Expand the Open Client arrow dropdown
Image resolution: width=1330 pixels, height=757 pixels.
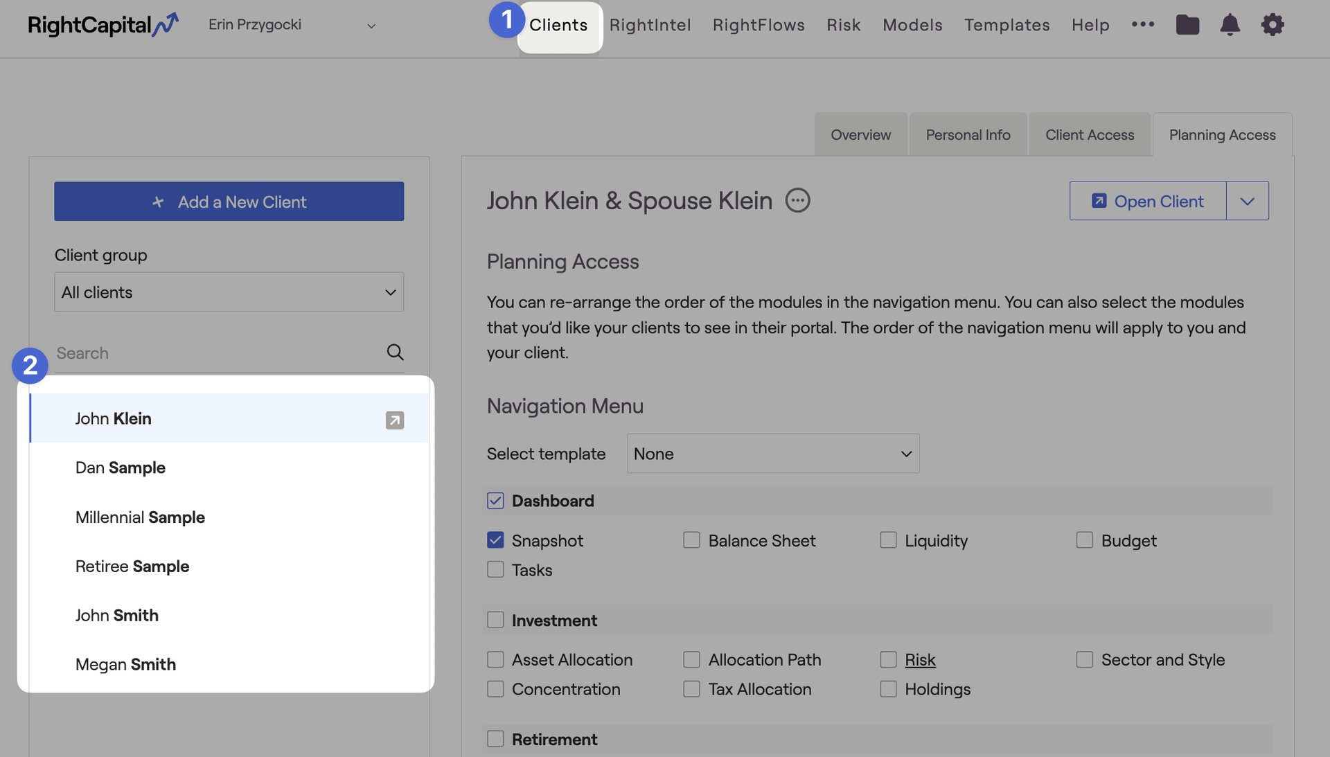coord(1248,201)
